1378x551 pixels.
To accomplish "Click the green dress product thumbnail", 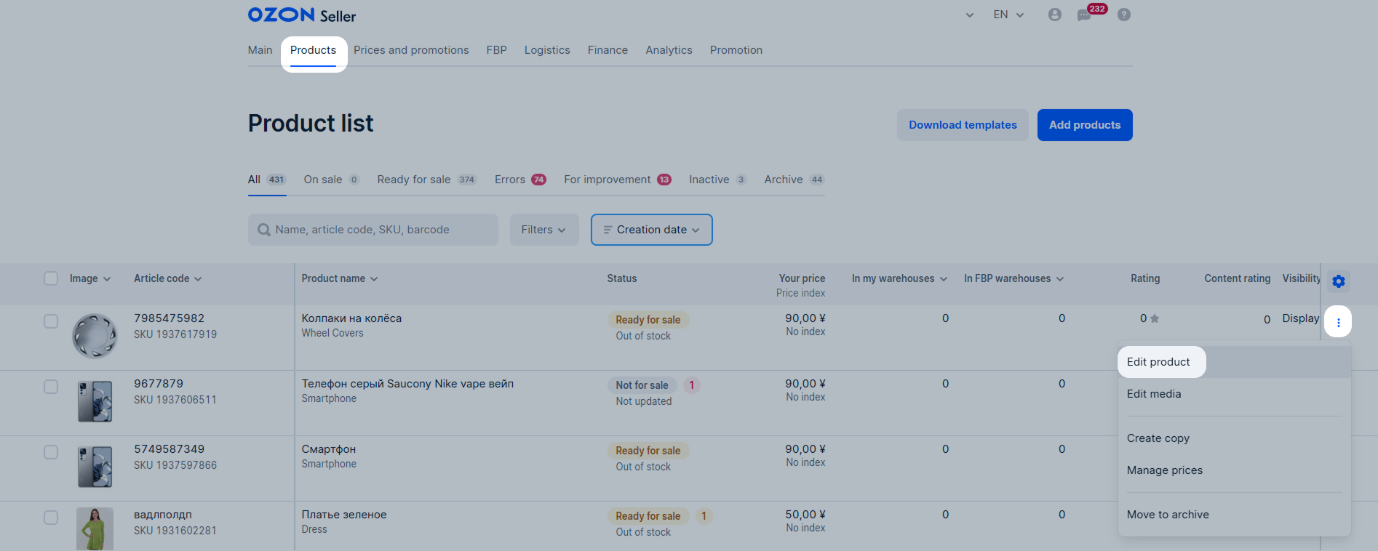I will click(95, 528).
